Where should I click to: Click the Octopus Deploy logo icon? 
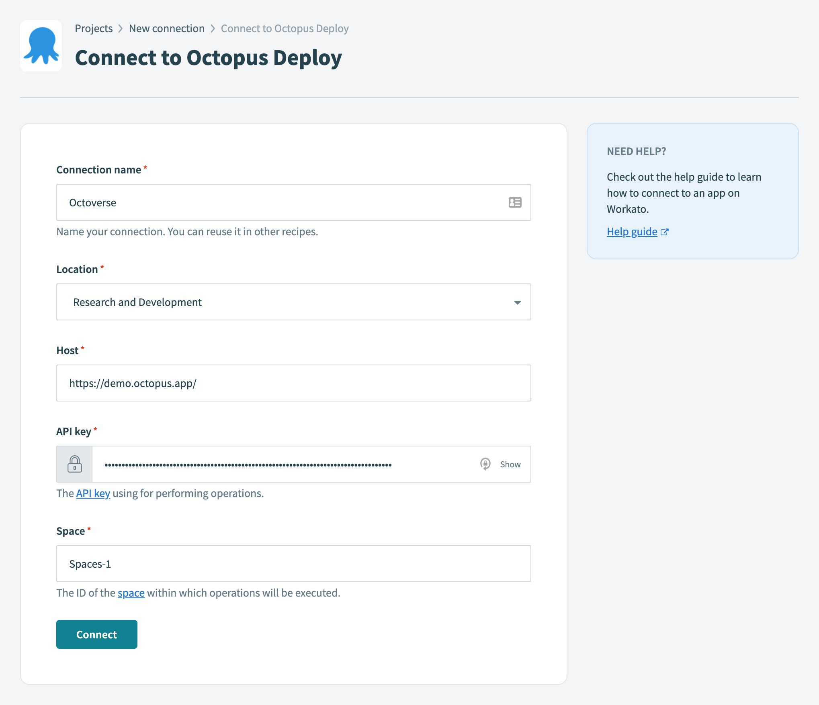pyautogui.click(x=41, y=46)
